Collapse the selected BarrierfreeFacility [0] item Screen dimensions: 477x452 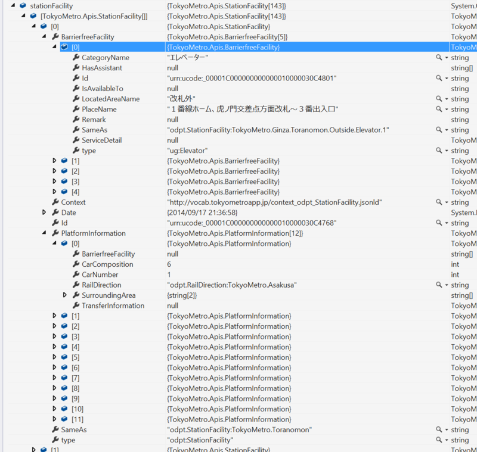tap(54, 46)
